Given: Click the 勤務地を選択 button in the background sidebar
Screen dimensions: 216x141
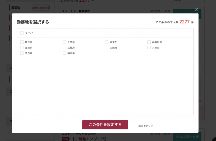Looking at the screenshot, I should 41,8.
